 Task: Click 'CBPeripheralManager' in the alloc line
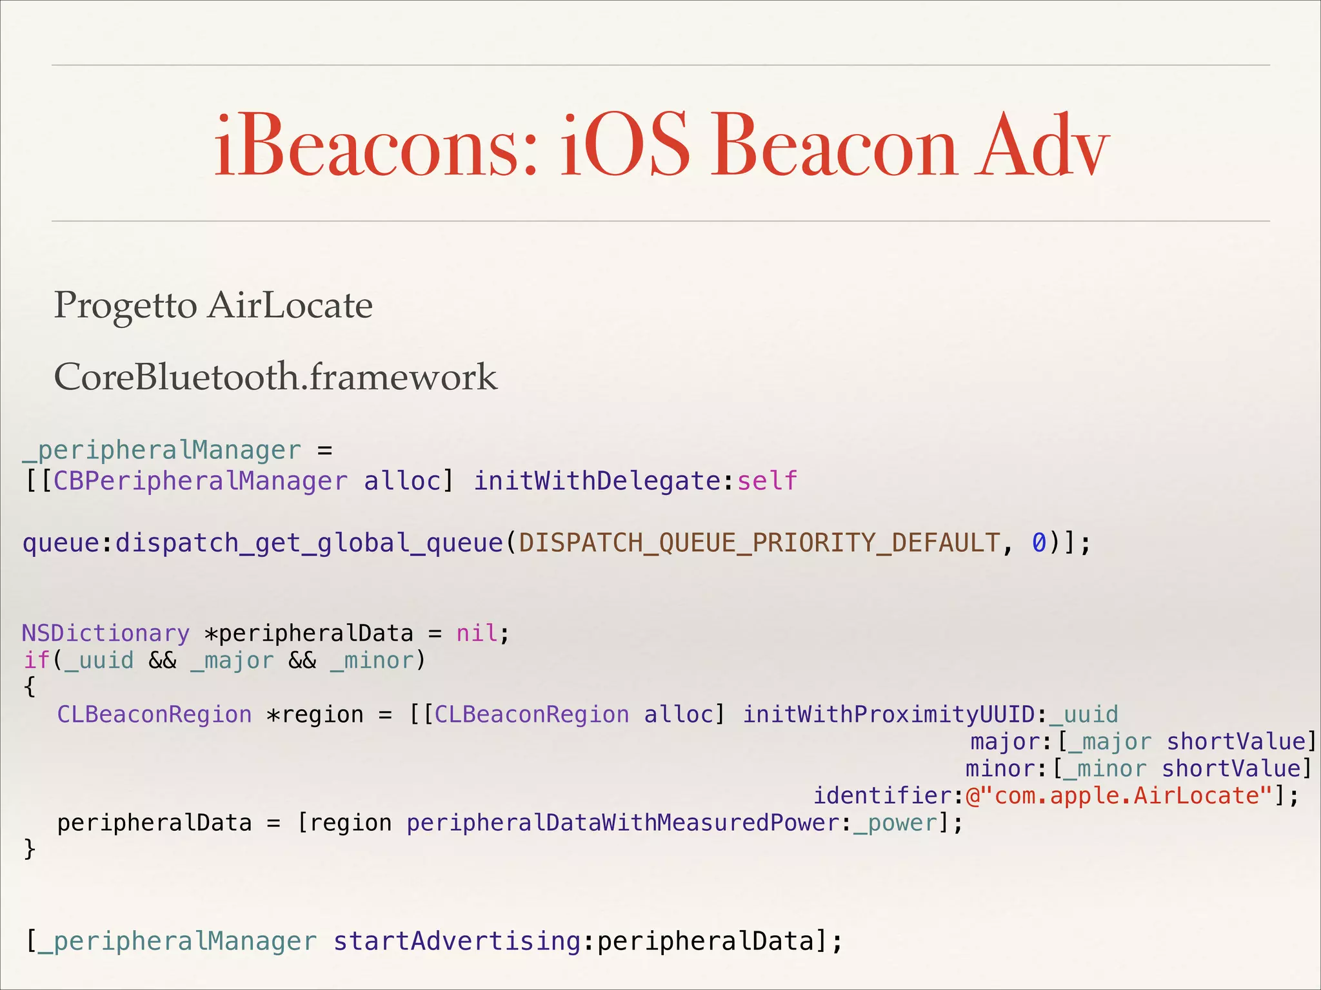pos(201,481)
